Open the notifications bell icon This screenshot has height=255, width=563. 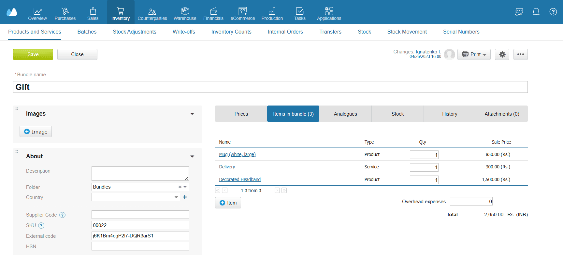pos(536,12)
